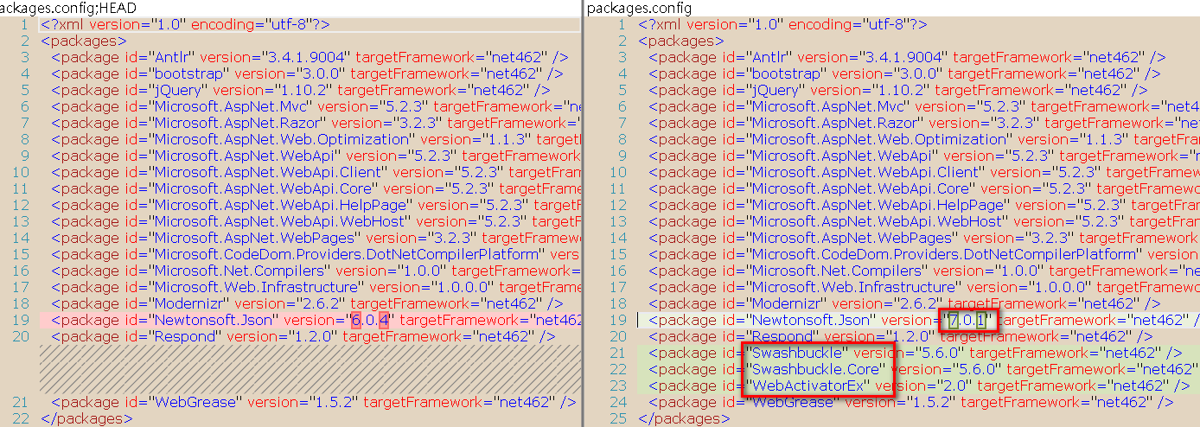
Task: Click the bootstrap line in the right pane
Action: coord(903,74)
